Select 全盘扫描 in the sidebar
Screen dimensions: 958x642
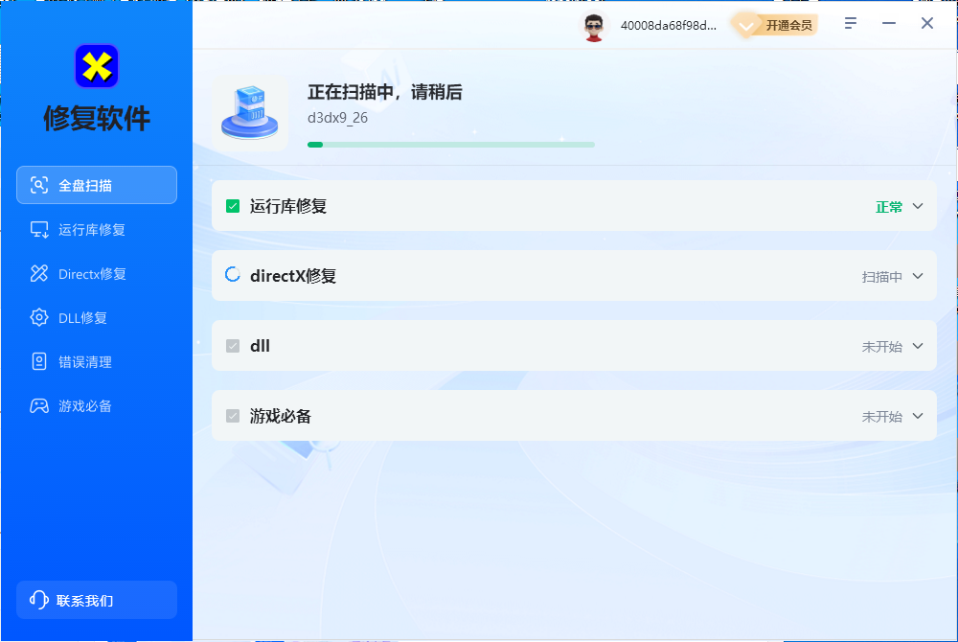pyautogui.click(x=97, y=185)
